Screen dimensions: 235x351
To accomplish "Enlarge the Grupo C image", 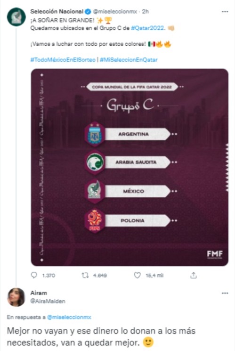I will pos(130,167).
